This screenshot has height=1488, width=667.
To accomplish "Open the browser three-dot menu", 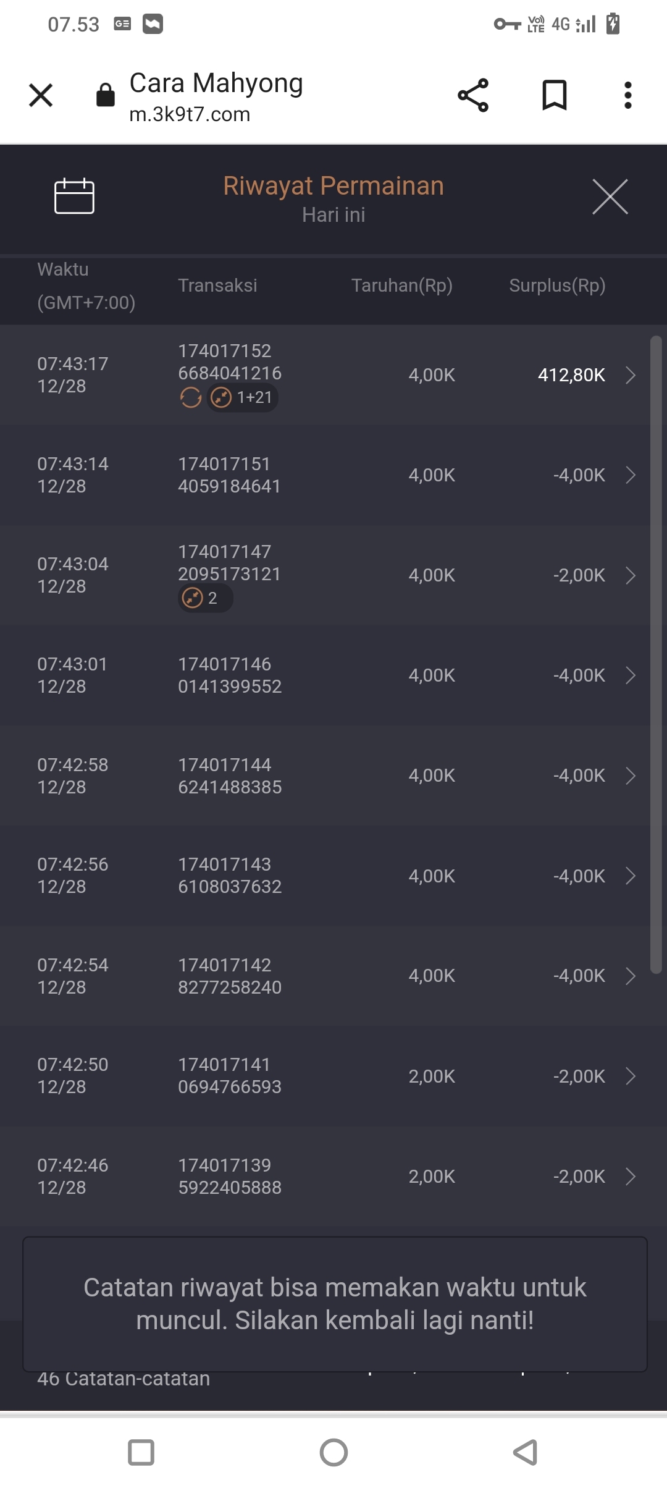I will point(627,96).
